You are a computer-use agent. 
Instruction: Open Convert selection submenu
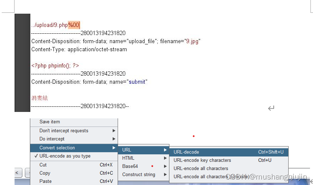click(x=74, y=148)
